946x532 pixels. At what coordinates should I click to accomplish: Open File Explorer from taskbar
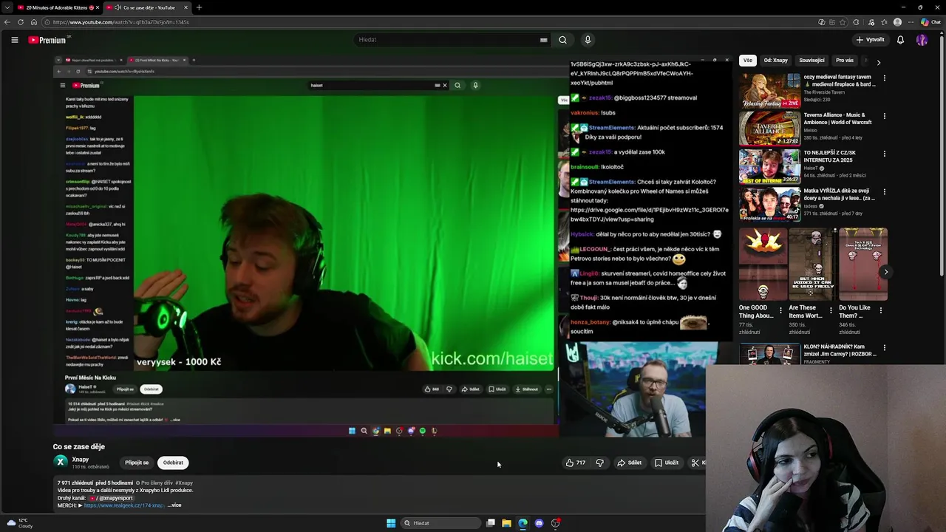[x=506, y=523]
